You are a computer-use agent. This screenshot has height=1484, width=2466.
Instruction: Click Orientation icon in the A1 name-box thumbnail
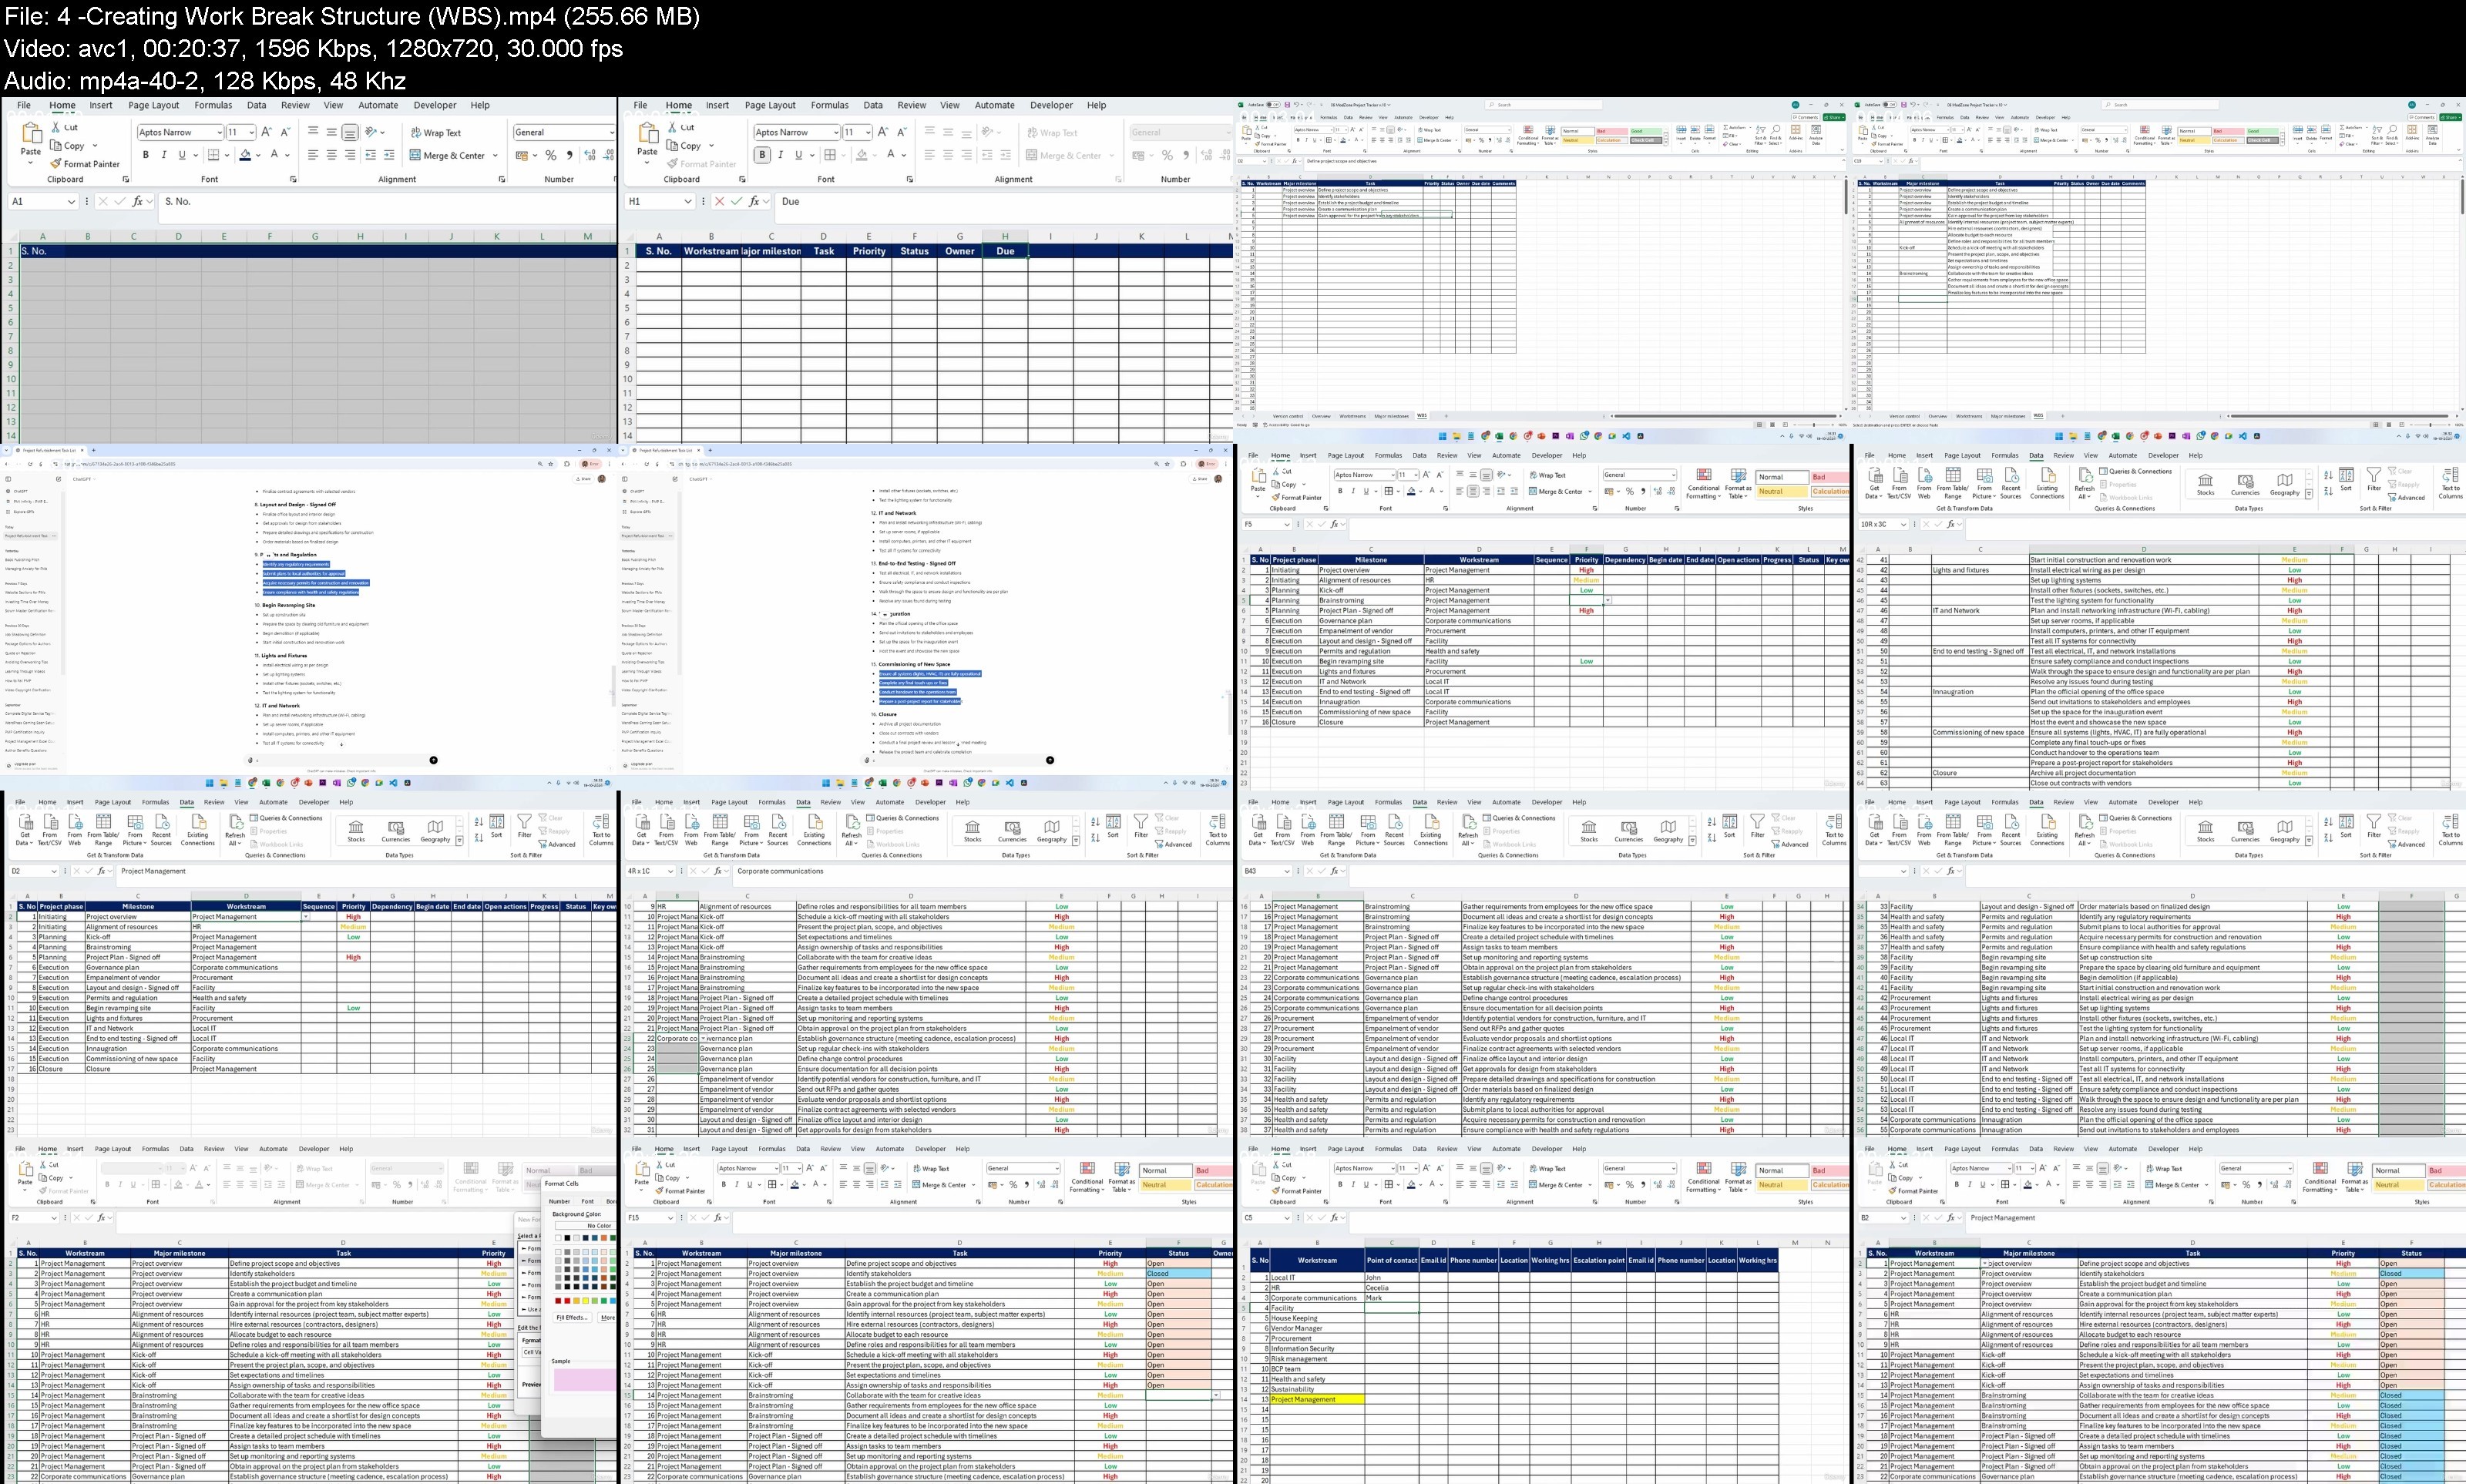tap(371, 132)
